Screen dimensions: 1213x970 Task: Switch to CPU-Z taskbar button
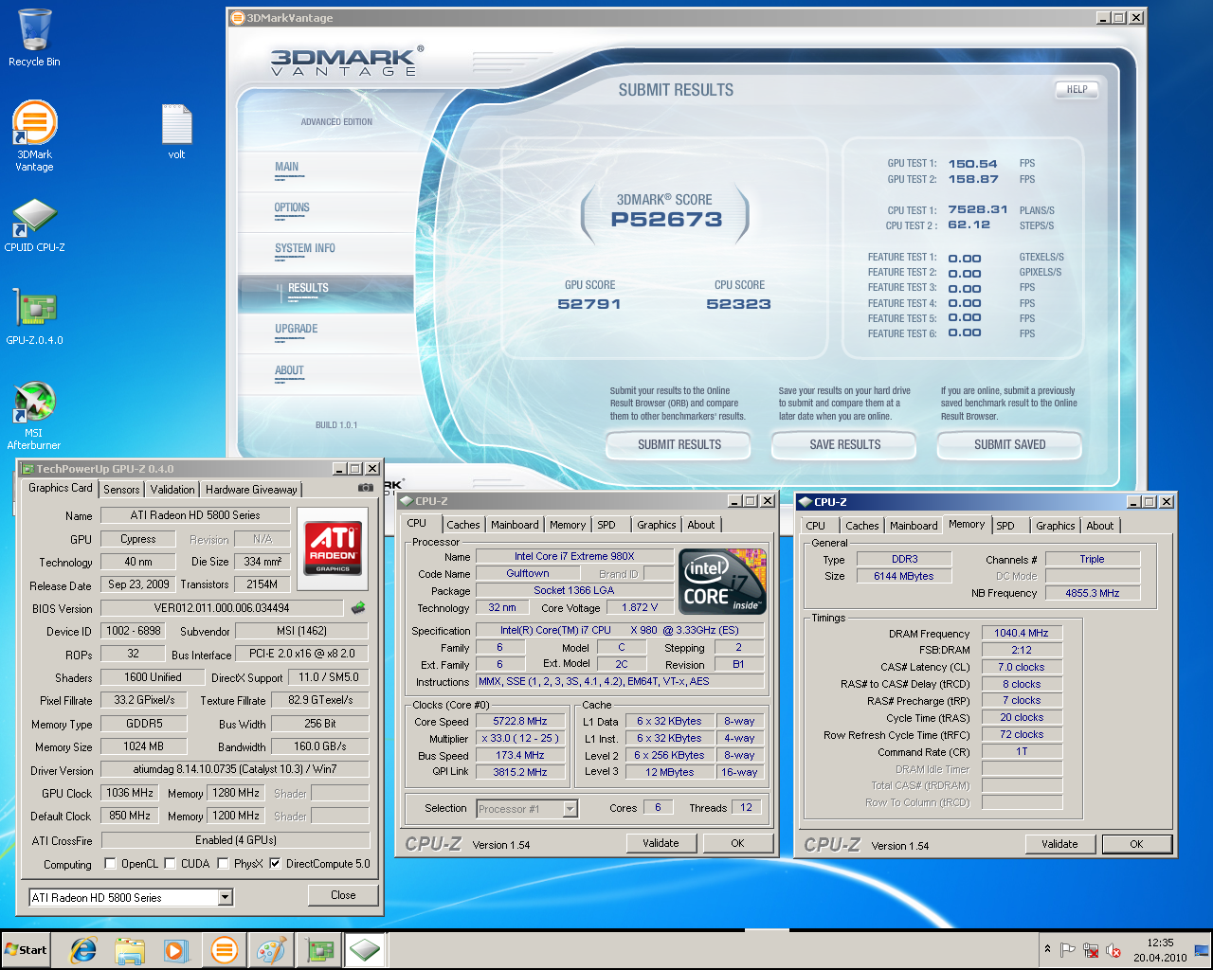pyautogui.click(x=365, y=950)
